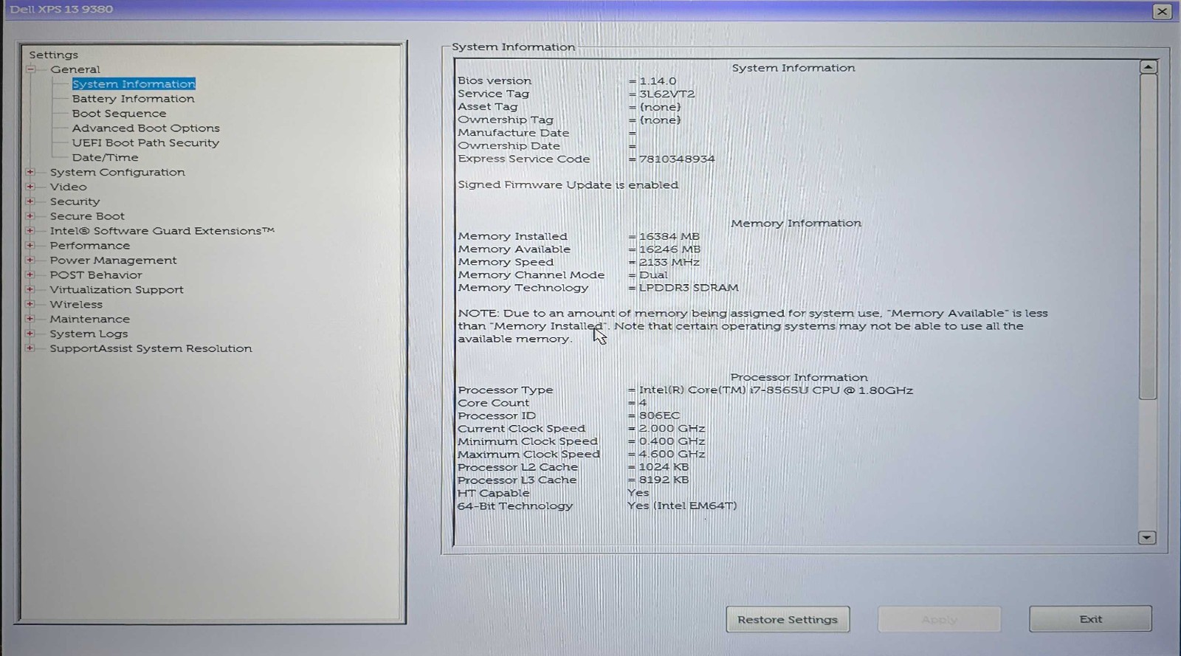Select the General category label
This screenshot has width=1181, height=656.
click(75, 69)
